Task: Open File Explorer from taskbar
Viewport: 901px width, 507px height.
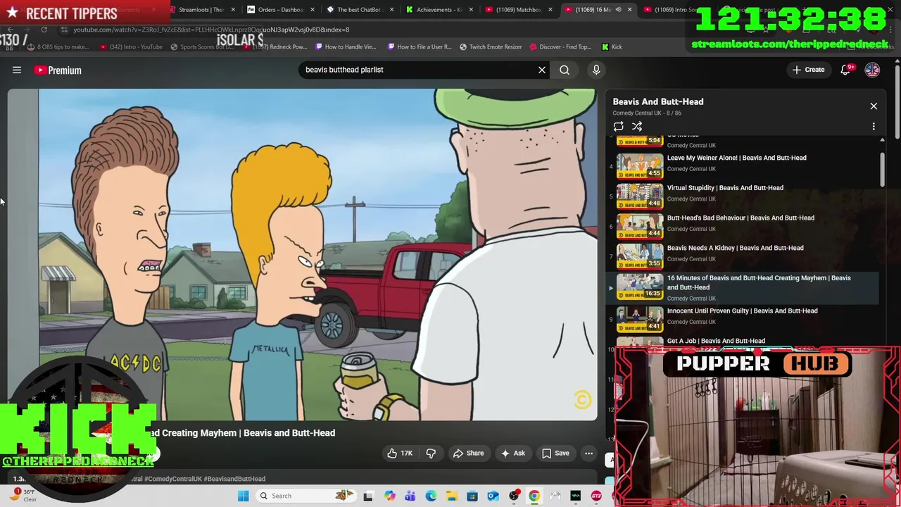Action: click(x=451, y=496)
